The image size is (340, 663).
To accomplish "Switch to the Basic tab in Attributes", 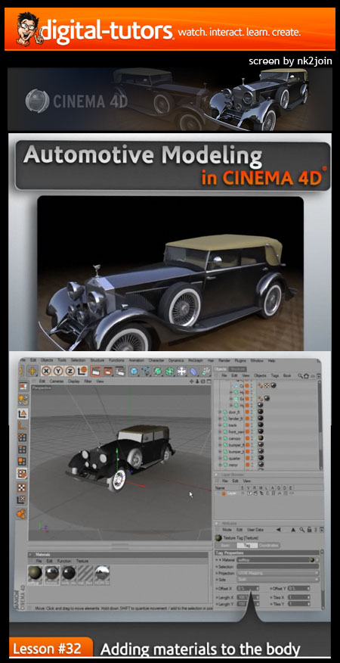I will (x=224, y=546).
